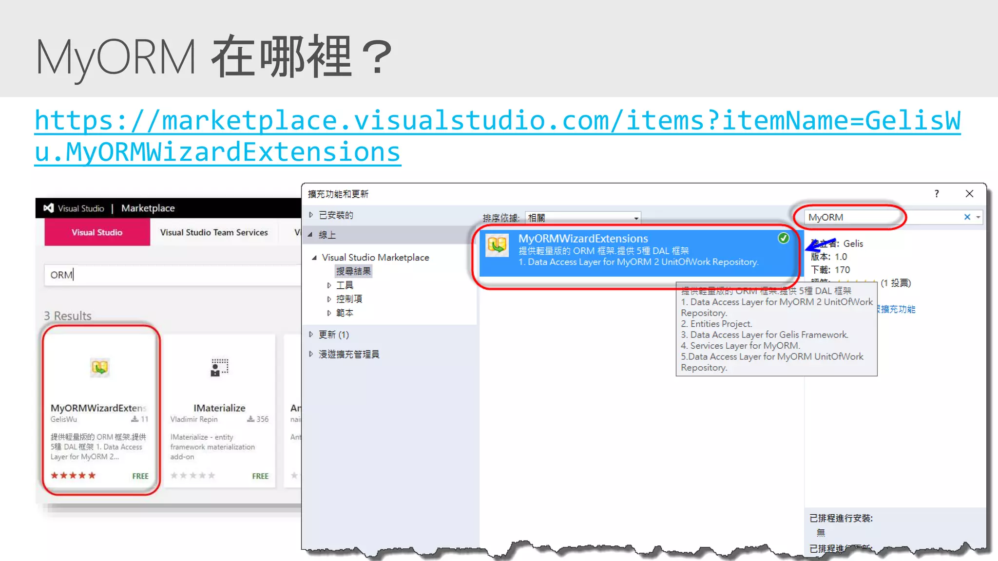Click the Marketplace search field containing ORM
The width and height of the screenshot is (998, 561).
click(x=173, y=275)
